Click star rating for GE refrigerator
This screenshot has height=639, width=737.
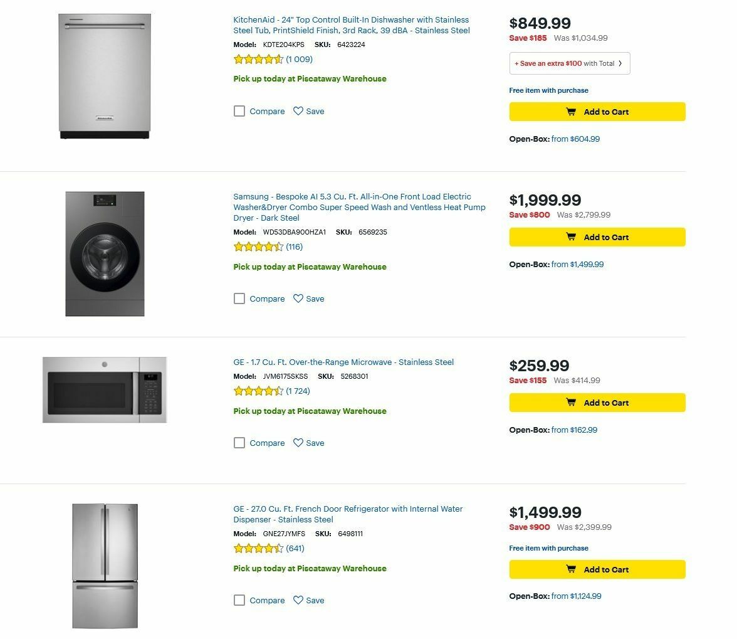pos(258,549)
